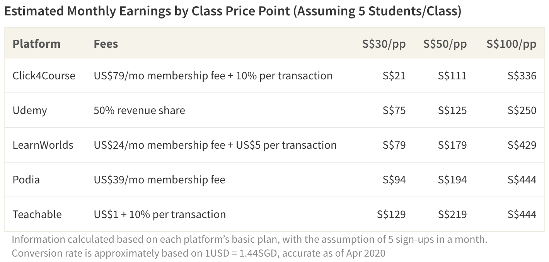The height and width of the screenshot is (262, 549).
Task: Click Udemy's S$125 earnings cell
Action: click(452, 110)
